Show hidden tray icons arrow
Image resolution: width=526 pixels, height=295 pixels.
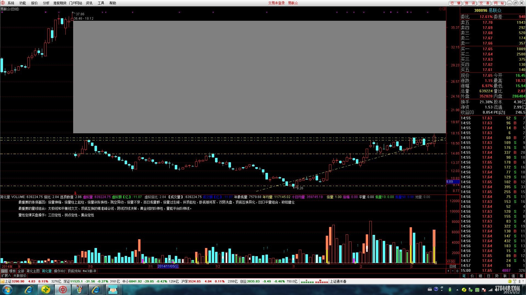(x=457, y=290)
